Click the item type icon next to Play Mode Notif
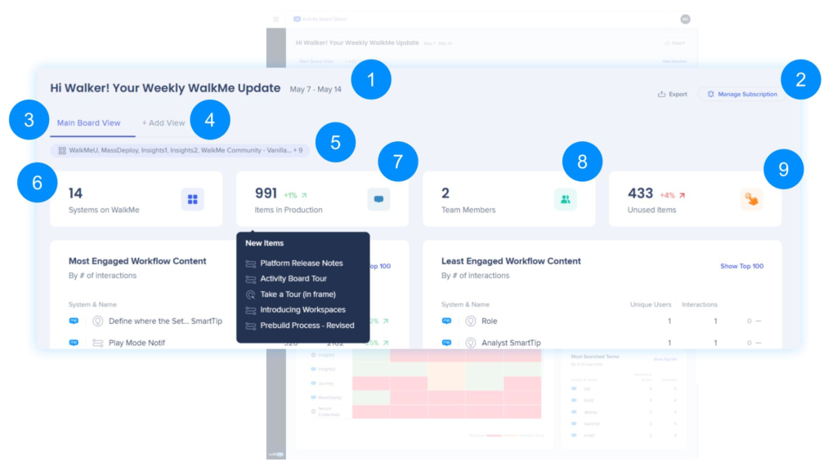Screen dimensions: 837x470 (x=98, y=343)
